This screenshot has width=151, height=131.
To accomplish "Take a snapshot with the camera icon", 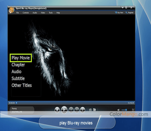I will (x=90, y=110).
